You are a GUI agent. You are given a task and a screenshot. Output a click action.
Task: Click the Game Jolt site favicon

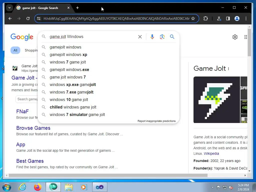15,68
